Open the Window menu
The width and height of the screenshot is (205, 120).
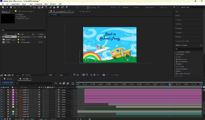(x=53, y=4)
